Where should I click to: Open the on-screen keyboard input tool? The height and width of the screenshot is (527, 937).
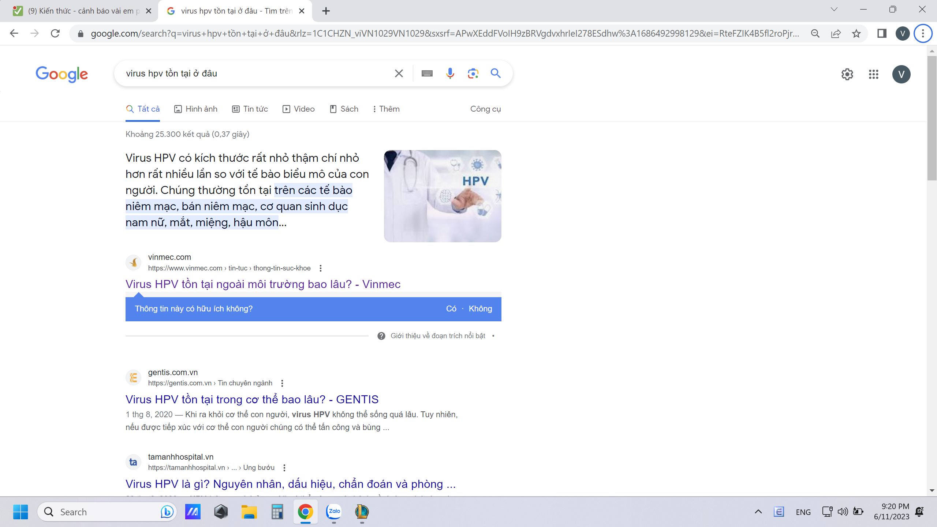click(427, 74)
